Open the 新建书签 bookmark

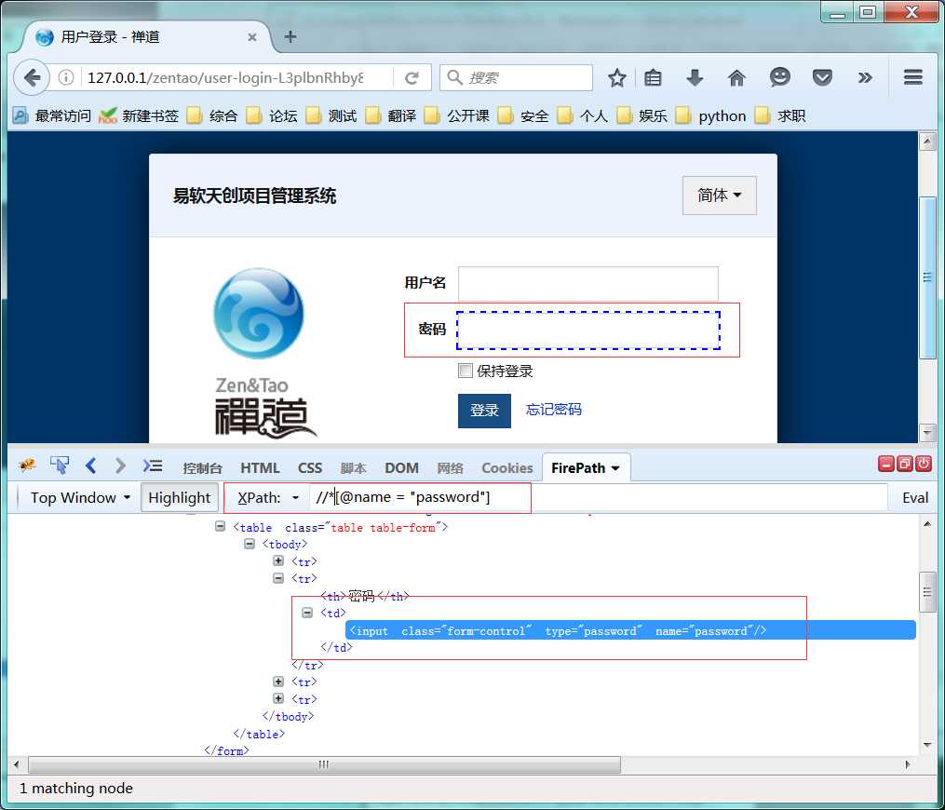140,115
